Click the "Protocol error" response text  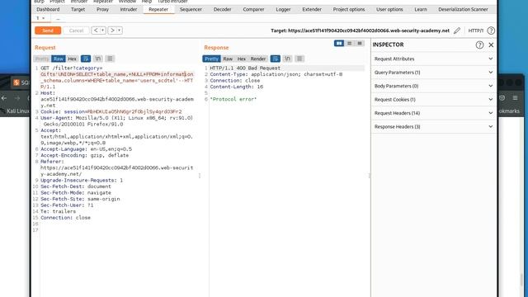pos(233,99)
